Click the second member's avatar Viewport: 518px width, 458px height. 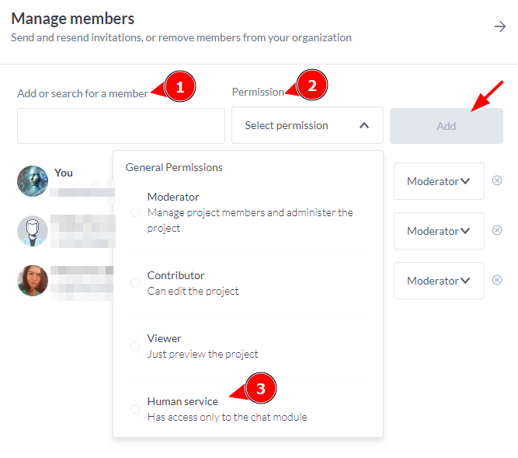click(x=33, y=231)
